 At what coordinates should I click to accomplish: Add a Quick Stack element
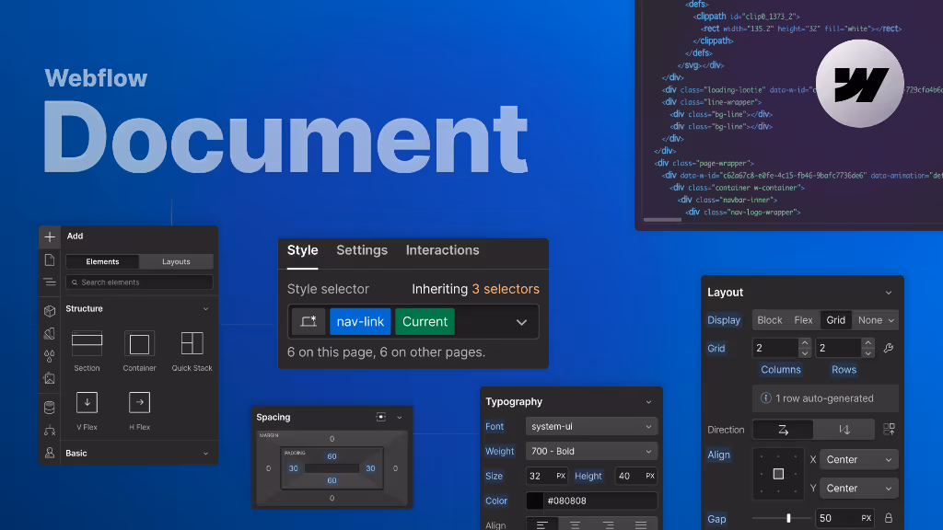coord(192,351)
